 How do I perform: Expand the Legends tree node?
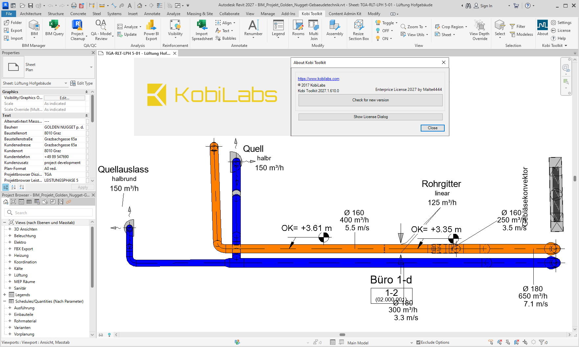(5, 295)
